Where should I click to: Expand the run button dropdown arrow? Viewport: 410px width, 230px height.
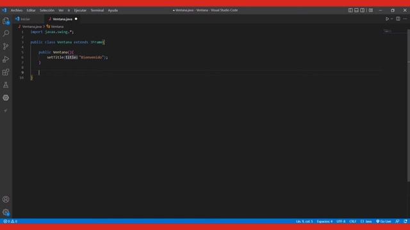point(391,19)
